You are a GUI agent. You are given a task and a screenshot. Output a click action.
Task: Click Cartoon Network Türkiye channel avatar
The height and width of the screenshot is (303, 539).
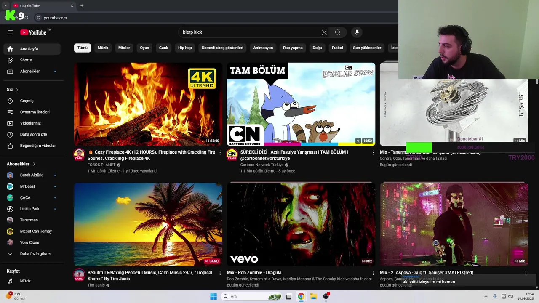(232, 154)
